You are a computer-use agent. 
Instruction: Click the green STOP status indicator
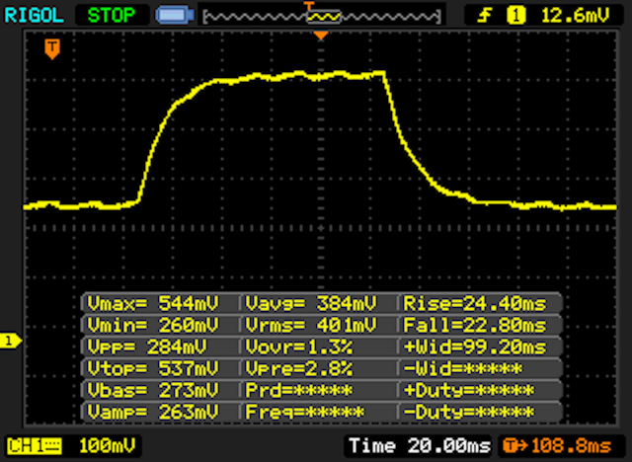(x=112, y=16)
